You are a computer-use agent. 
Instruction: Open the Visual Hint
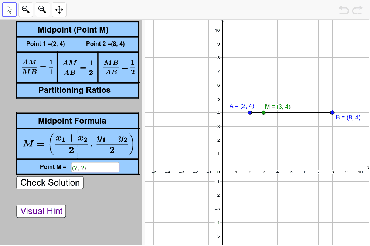click(x=41, y=211)
